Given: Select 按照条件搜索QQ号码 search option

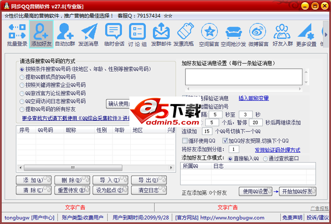Looking at the screenshot, I should [85, 69].
